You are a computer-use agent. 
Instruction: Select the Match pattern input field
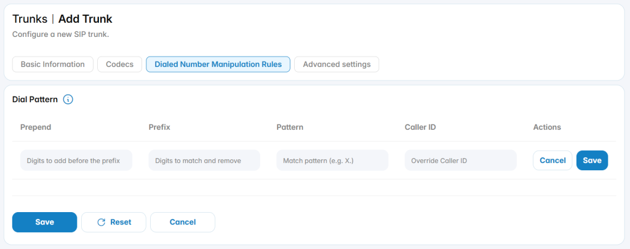(333, 160)
